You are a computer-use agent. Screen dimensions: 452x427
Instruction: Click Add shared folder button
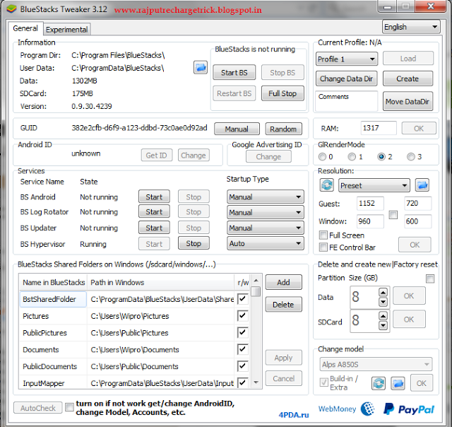(284, 282)
